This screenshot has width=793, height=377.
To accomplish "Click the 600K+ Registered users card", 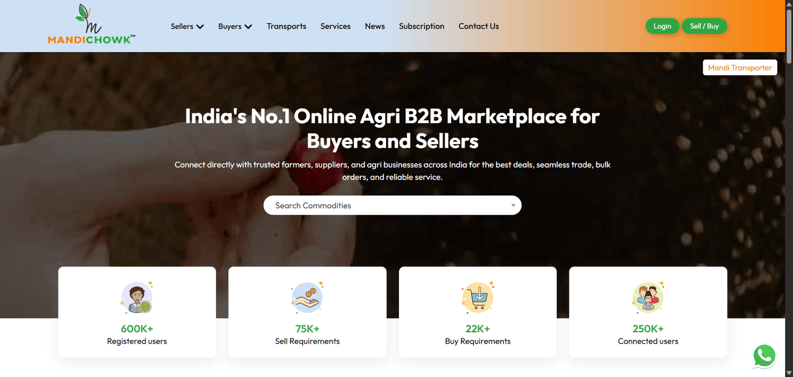I will 137,312.
